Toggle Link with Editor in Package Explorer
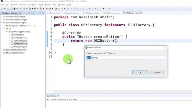This screenshot has width=192, height=108. coord(30,13)
